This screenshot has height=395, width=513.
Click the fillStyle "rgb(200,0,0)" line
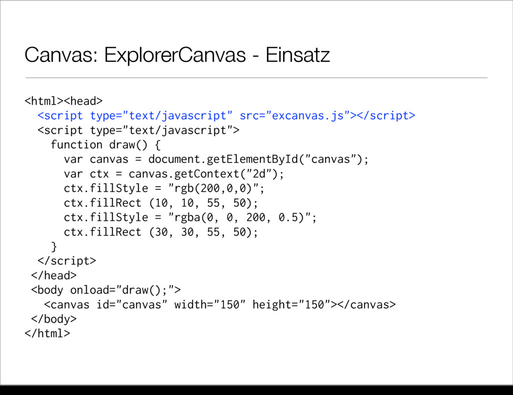164,188
